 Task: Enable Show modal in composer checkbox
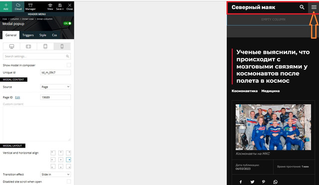(69, 65)
